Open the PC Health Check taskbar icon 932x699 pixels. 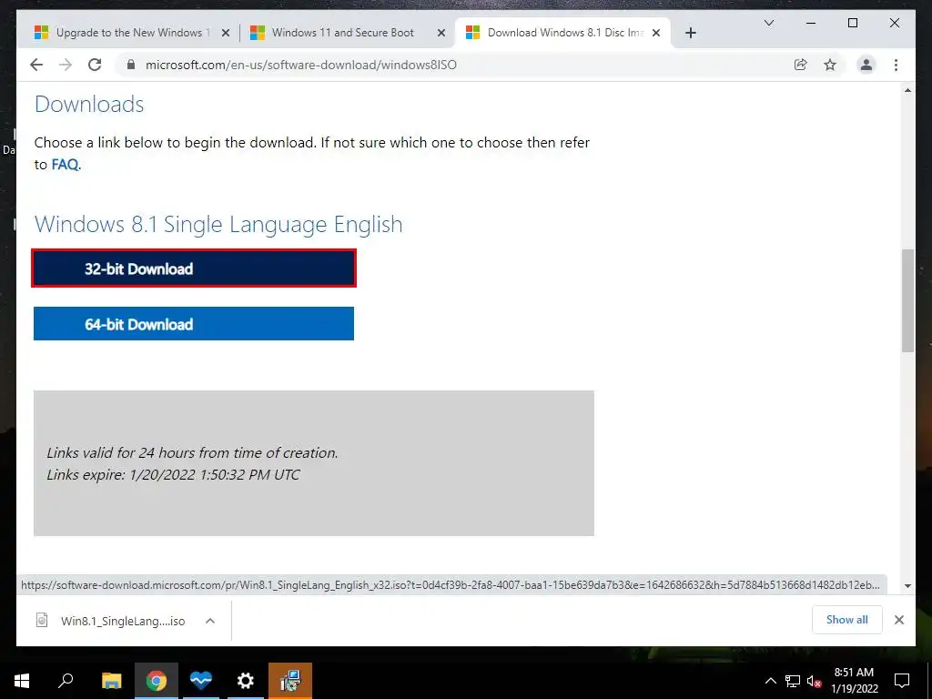[x=201, y=681]
